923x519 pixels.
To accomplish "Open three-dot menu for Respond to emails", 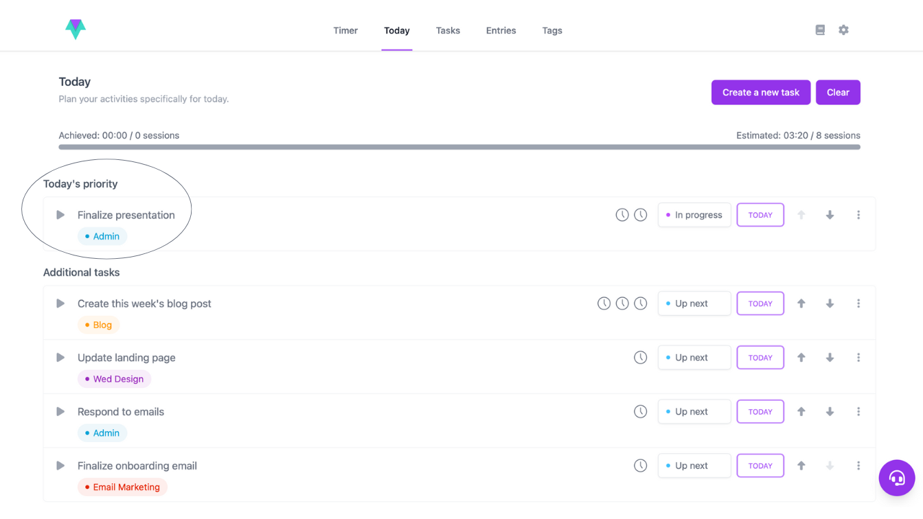I will (858, 412).
